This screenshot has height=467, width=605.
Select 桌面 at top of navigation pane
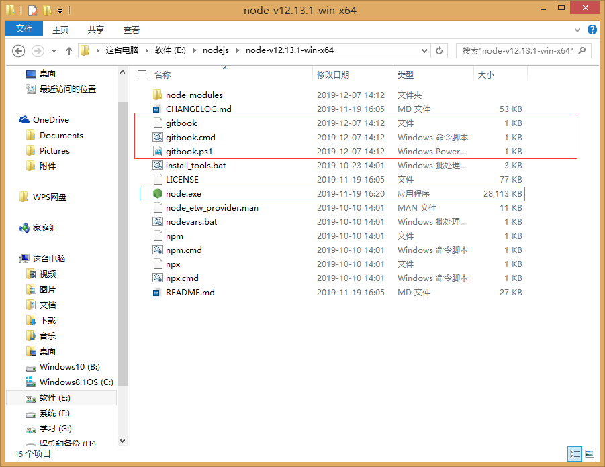click(48, 73)
